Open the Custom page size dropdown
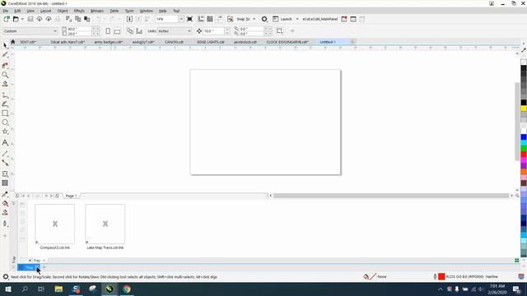527x296 pixels. coord(55,31)
